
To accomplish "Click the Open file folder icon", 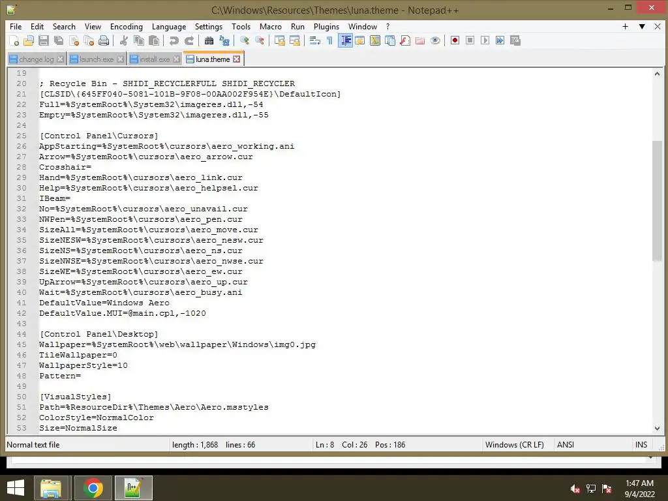I will [x=29, y=40].
